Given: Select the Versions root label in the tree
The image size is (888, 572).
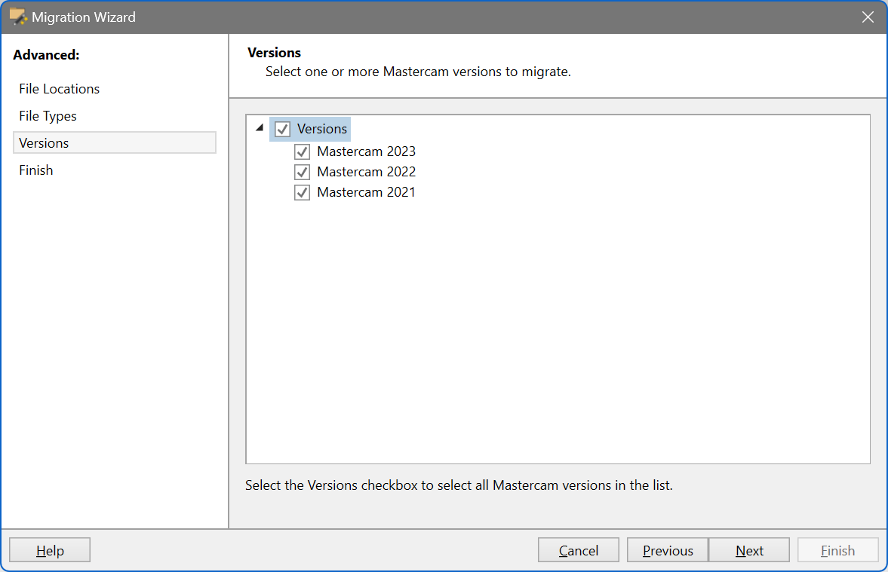Looking at the screenshot, I should (322, 129).
